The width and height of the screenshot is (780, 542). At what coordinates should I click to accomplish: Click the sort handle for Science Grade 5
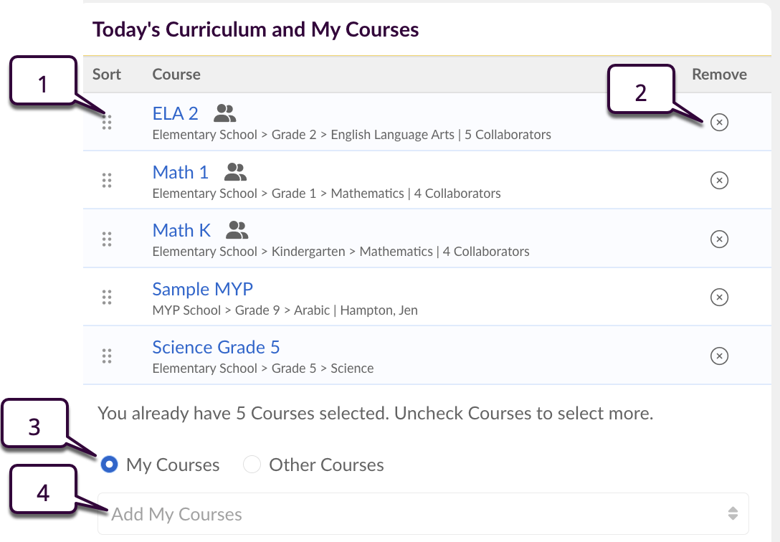coord(107,356)
